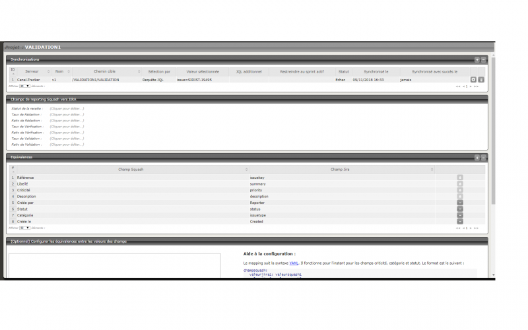Click the Equivalences panel header minus icon
The width and height of the screenshot is (528, 330).
[483, 158]
